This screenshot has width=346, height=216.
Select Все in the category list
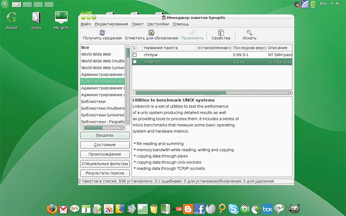point(103,48)
